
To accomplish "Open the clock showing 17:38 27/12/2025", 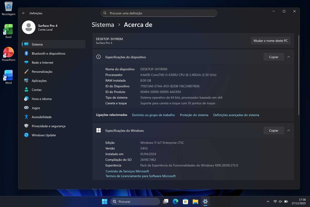I will click(x=299, y=201).
